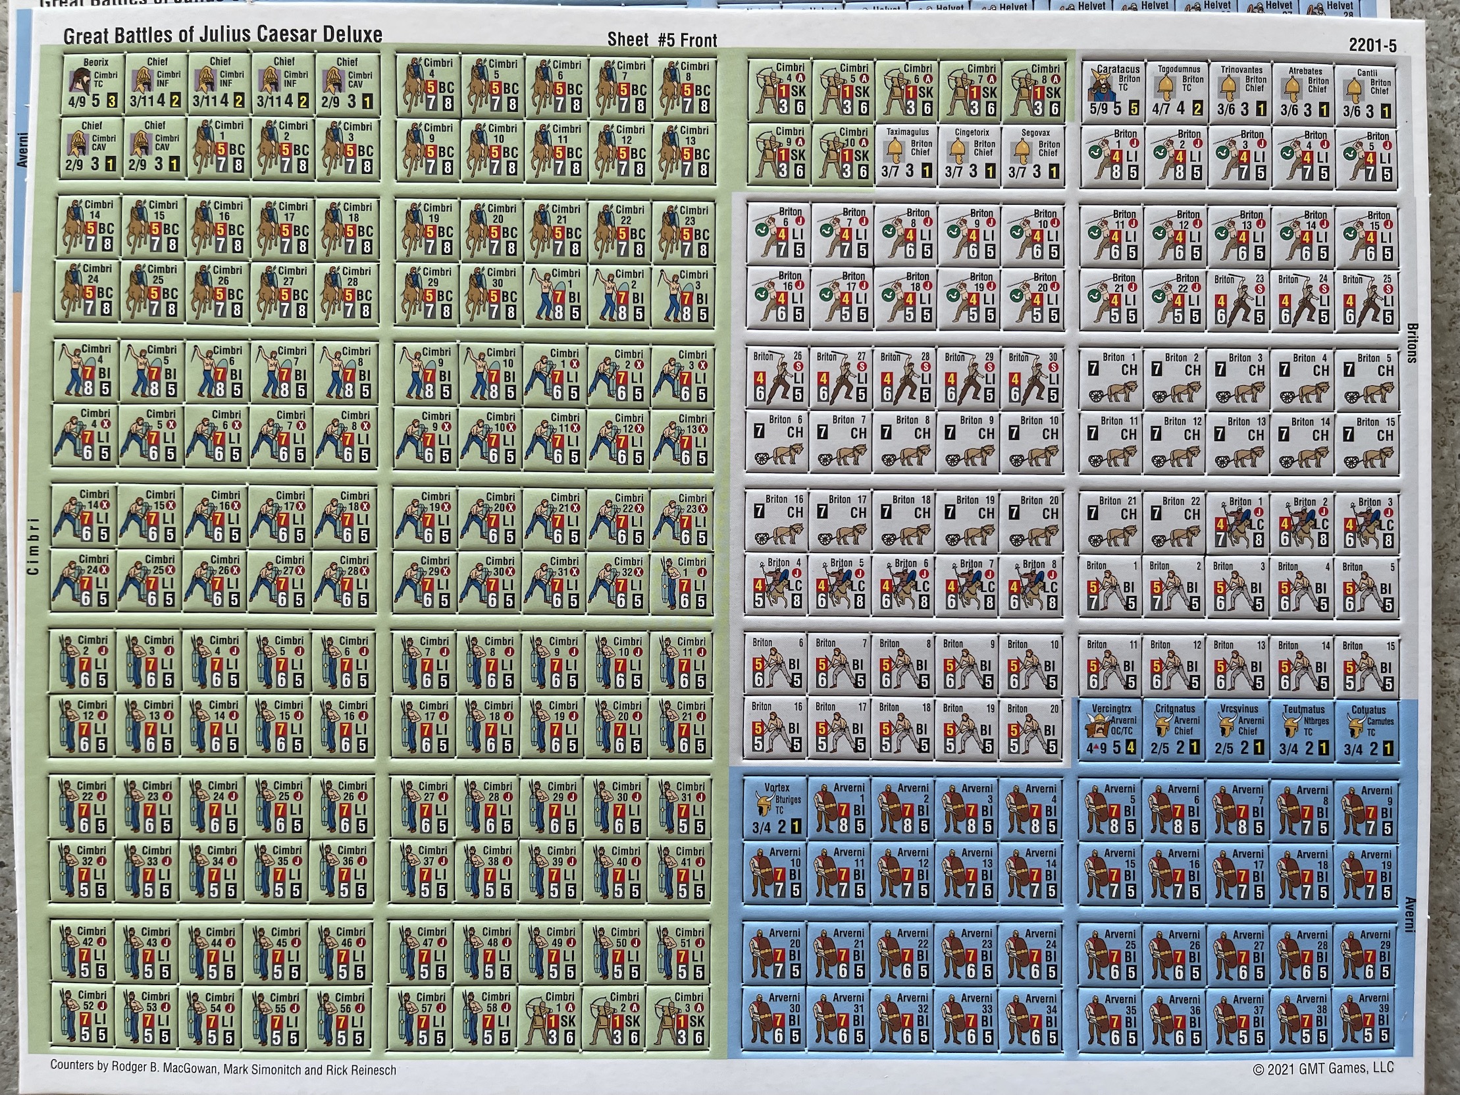Click the Great Battles of Julius Caesar title

[222, 35]
